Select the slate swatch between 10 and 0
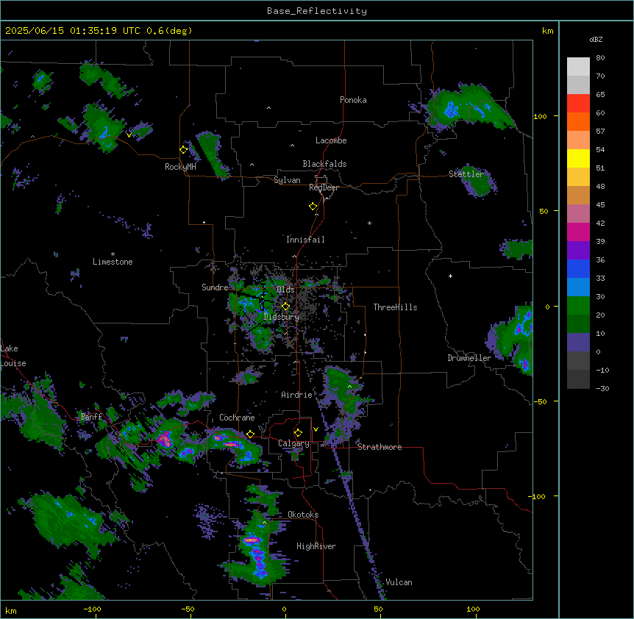 coord(578,343)
